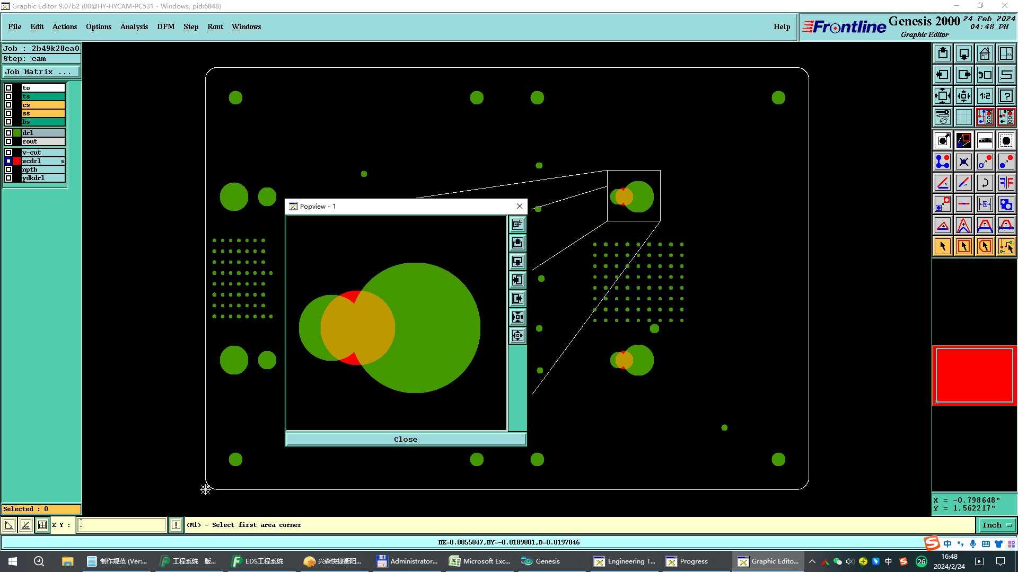The image size is (1018, 572).
Task: Click the 1:2 zoom scale icon
Action: coord(985,96)
